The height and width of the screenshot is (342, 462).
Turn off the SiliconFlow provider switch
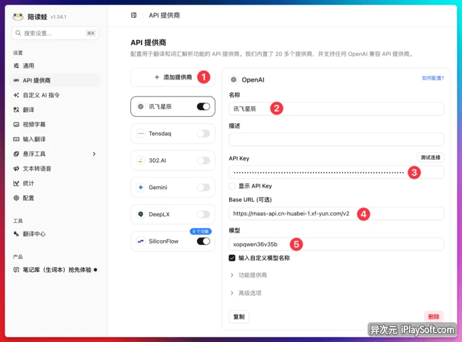pos(203,241)
